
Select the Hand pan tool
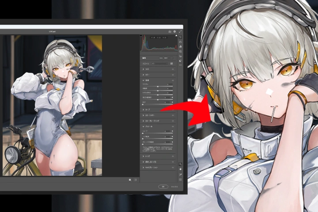click(x=180, y=169)
